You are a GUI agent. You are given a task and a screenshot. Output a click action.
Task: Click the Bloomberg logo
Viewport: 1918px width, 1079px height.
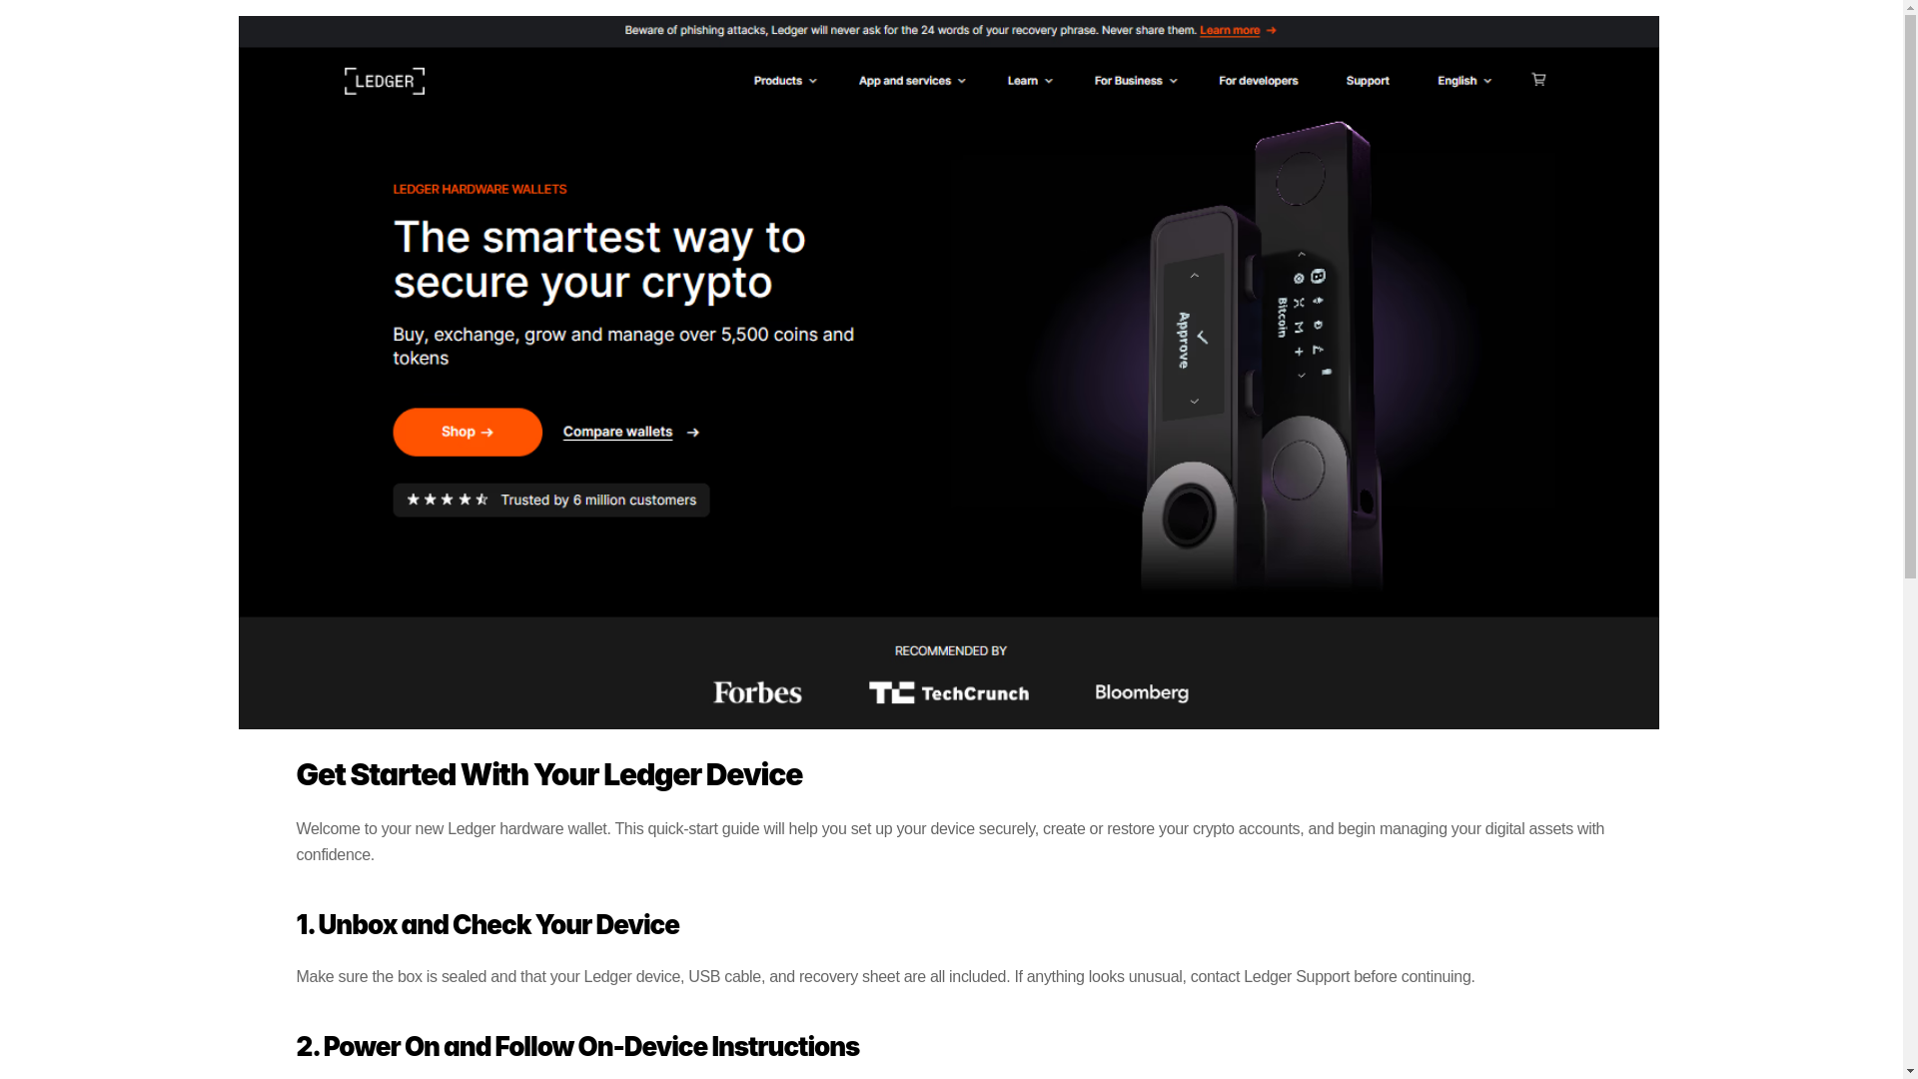(x=1142, y=692)
